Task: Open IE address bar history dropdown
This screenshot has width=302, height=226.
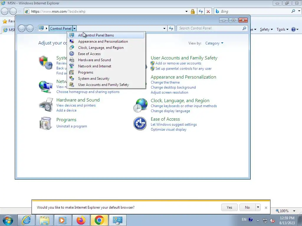Action: pyautogui.click(x=186, y=11)
